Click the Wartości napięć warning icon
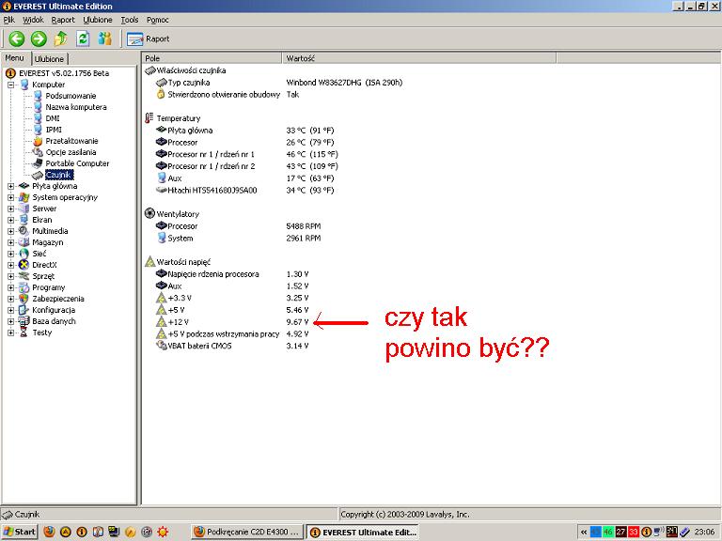This screenshot has height=541, width=722. pyautogui.click(x=149, y=262)
